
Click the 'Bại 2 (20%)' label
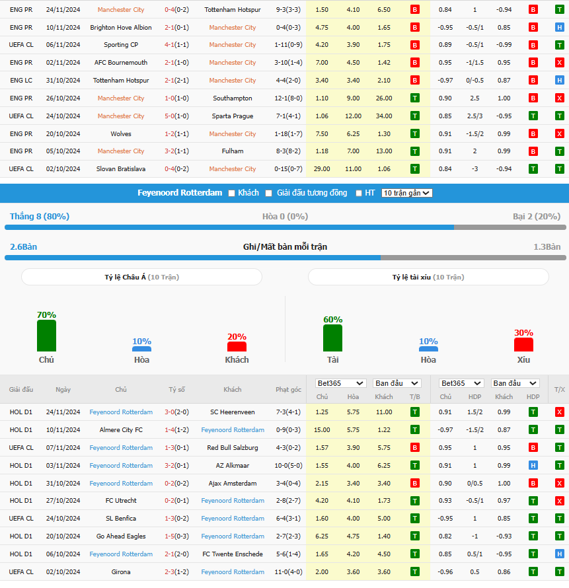537,217
